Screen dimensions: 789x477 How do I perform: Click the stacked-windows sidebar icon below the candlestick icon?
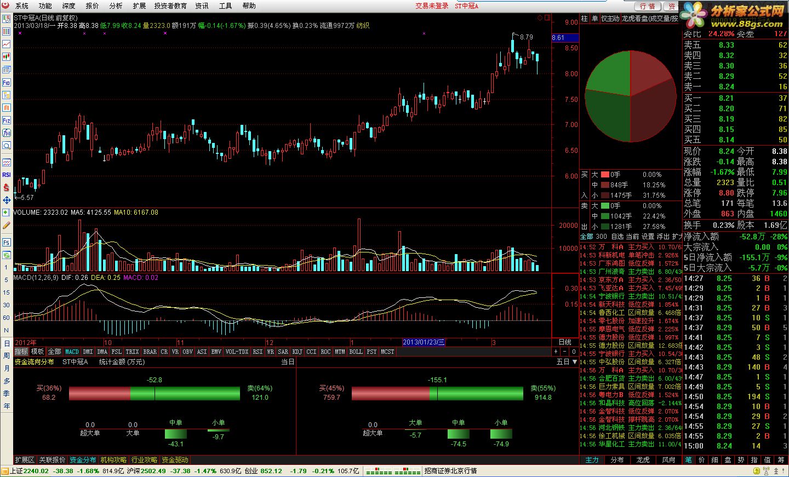click(7, 70)
